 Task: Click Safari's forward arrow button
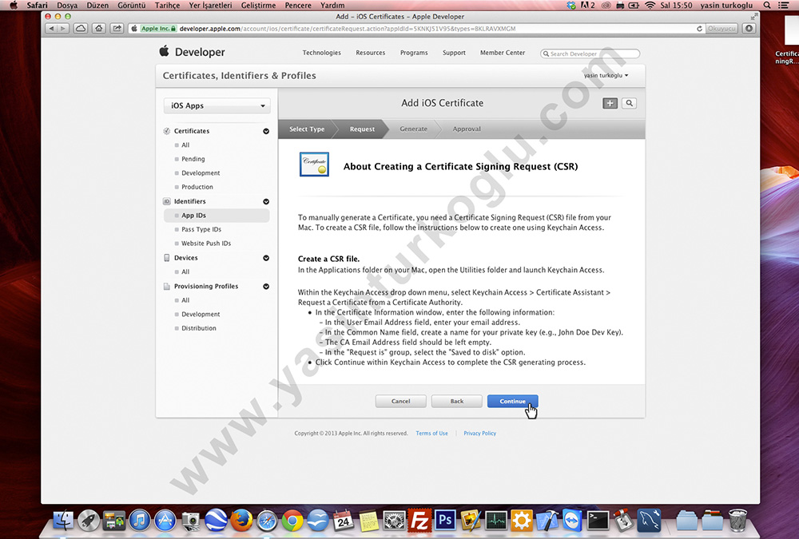(62, 29)
